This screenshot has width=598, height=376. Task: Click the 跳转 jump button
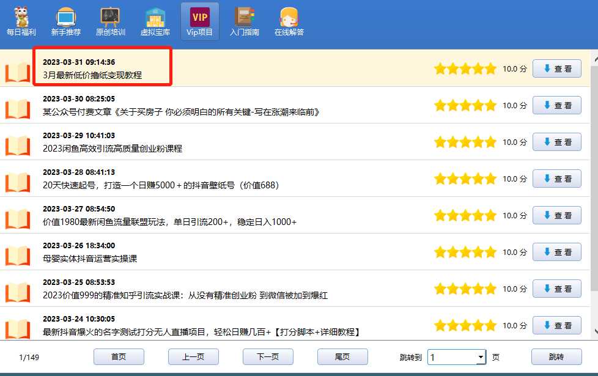pyautogui.click(x=556, y=356)
